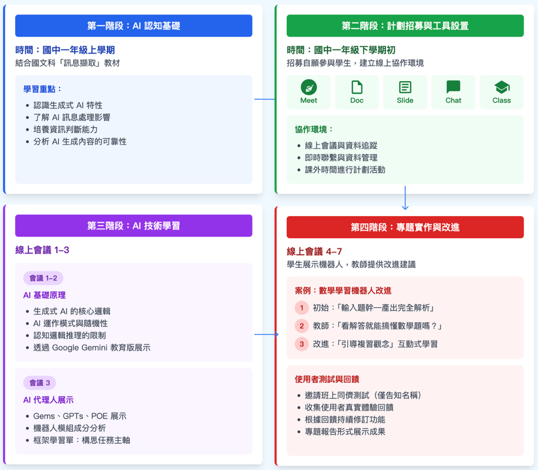Click the text 時間：國中一年級下學期初
This screenshot has width=538, height=470.
point(341,50)
